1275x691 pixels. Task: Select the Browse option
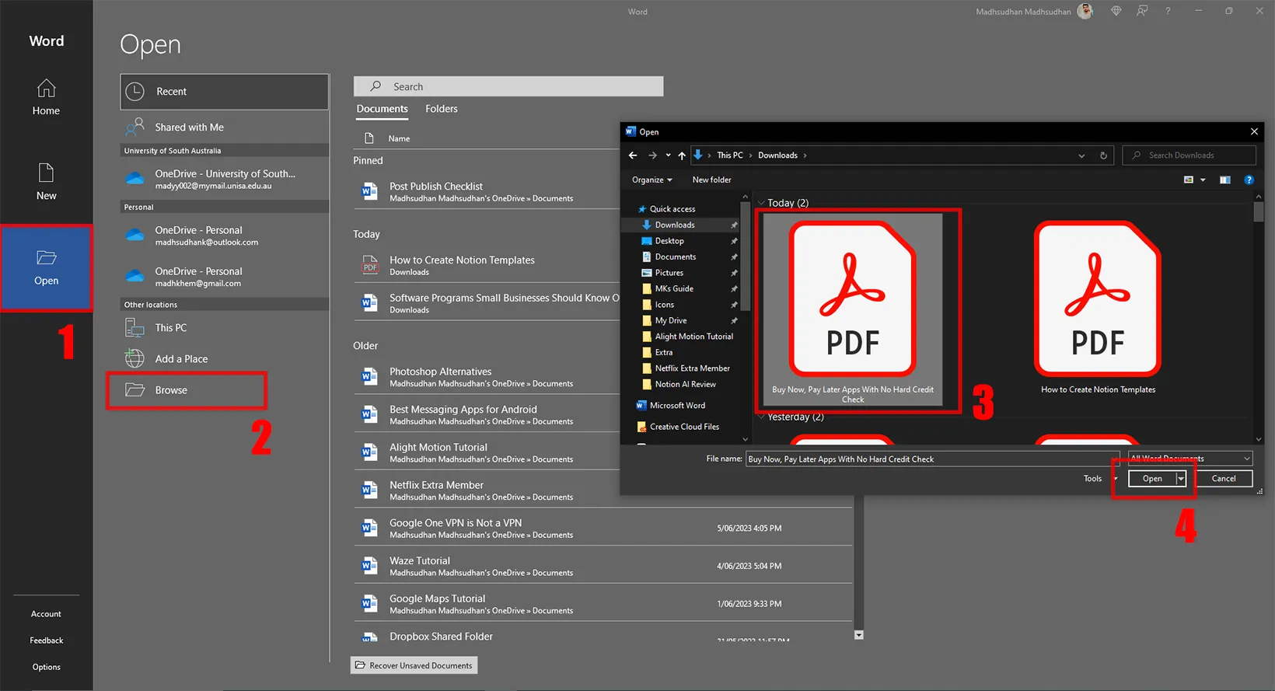pyautogui.click(x=187, y=390)
